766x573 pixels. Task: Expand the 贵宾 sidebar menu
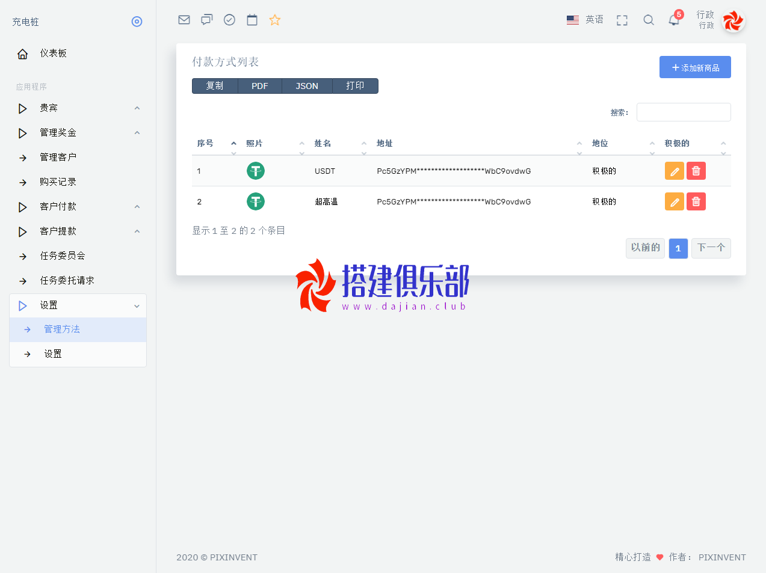coord(78,108)
